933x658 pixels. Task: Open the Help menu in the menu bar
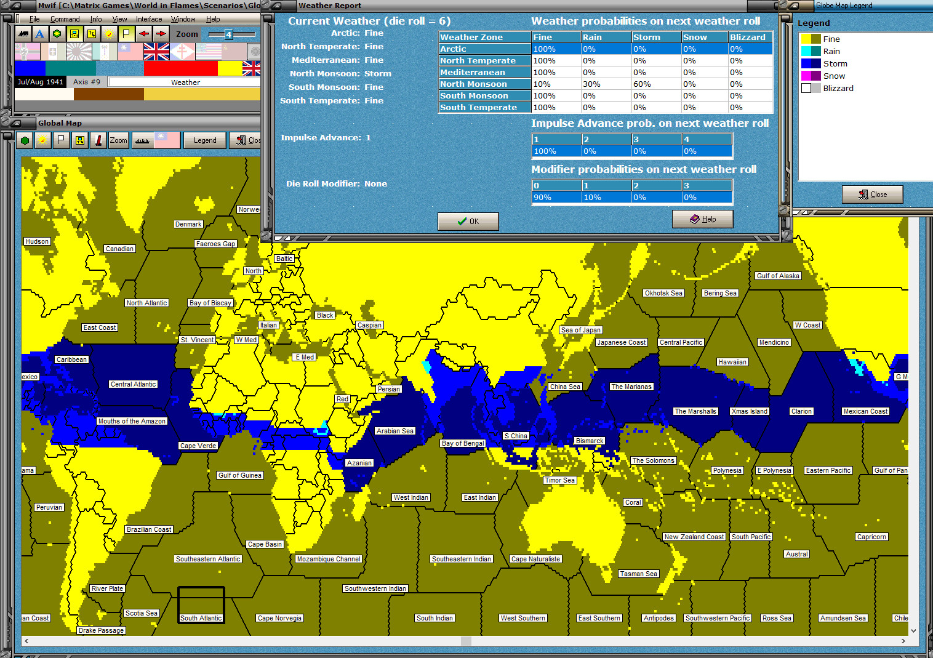tap(213, 19)
